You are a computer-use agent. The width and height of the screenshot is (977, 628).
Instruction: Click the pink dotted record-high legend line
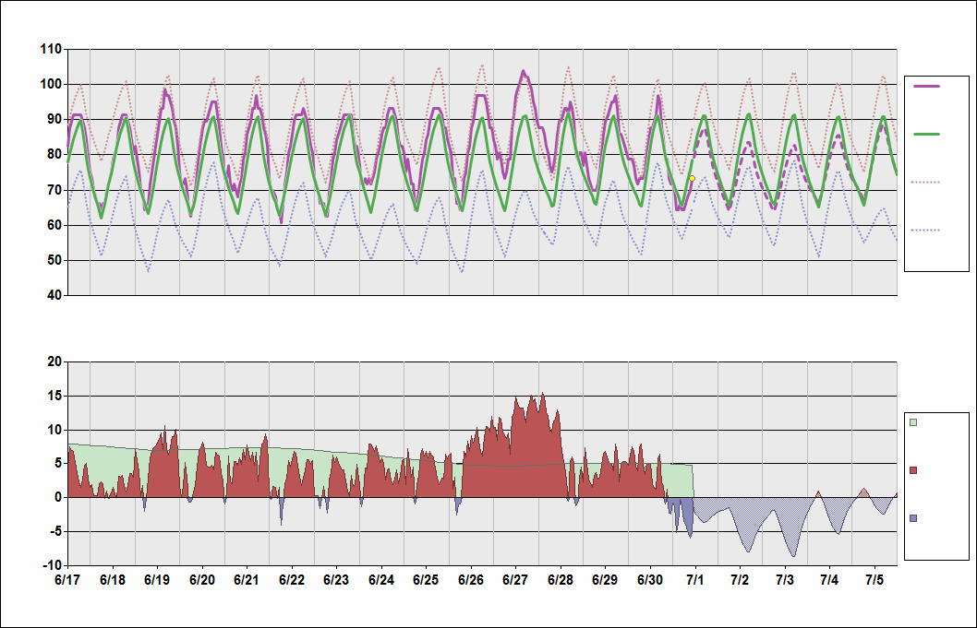click(925, 182)
